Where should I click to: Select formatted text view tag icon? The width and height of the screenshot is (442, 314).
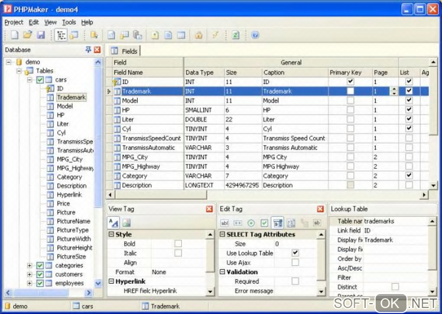(x=114, y=223)
